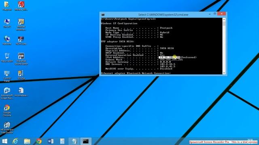Click the cmd scrollbar up arrow
The width and height of the screenshot is (259, 145).
click(224, 19)
